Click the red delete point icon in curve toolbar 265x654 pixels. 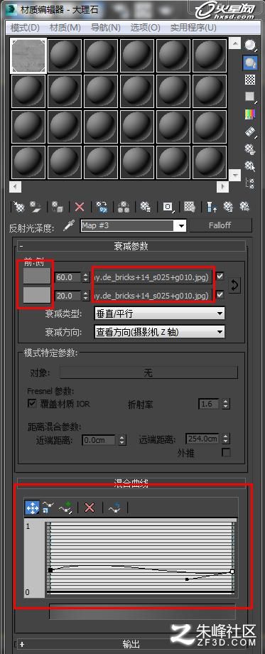pos(90,507)
